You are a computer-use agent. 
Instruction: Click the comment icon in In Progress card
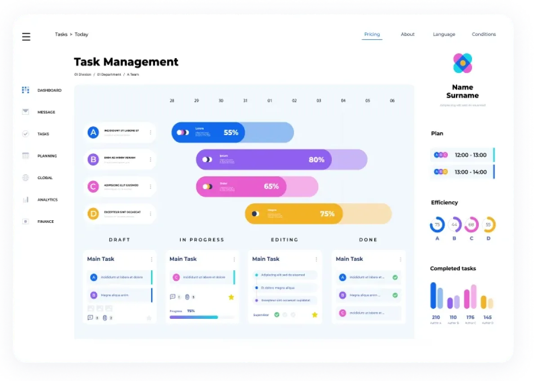point(173,297)
